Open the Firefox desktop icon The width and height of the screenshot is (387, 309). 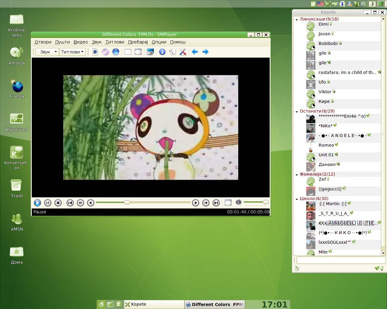[17, 89]
